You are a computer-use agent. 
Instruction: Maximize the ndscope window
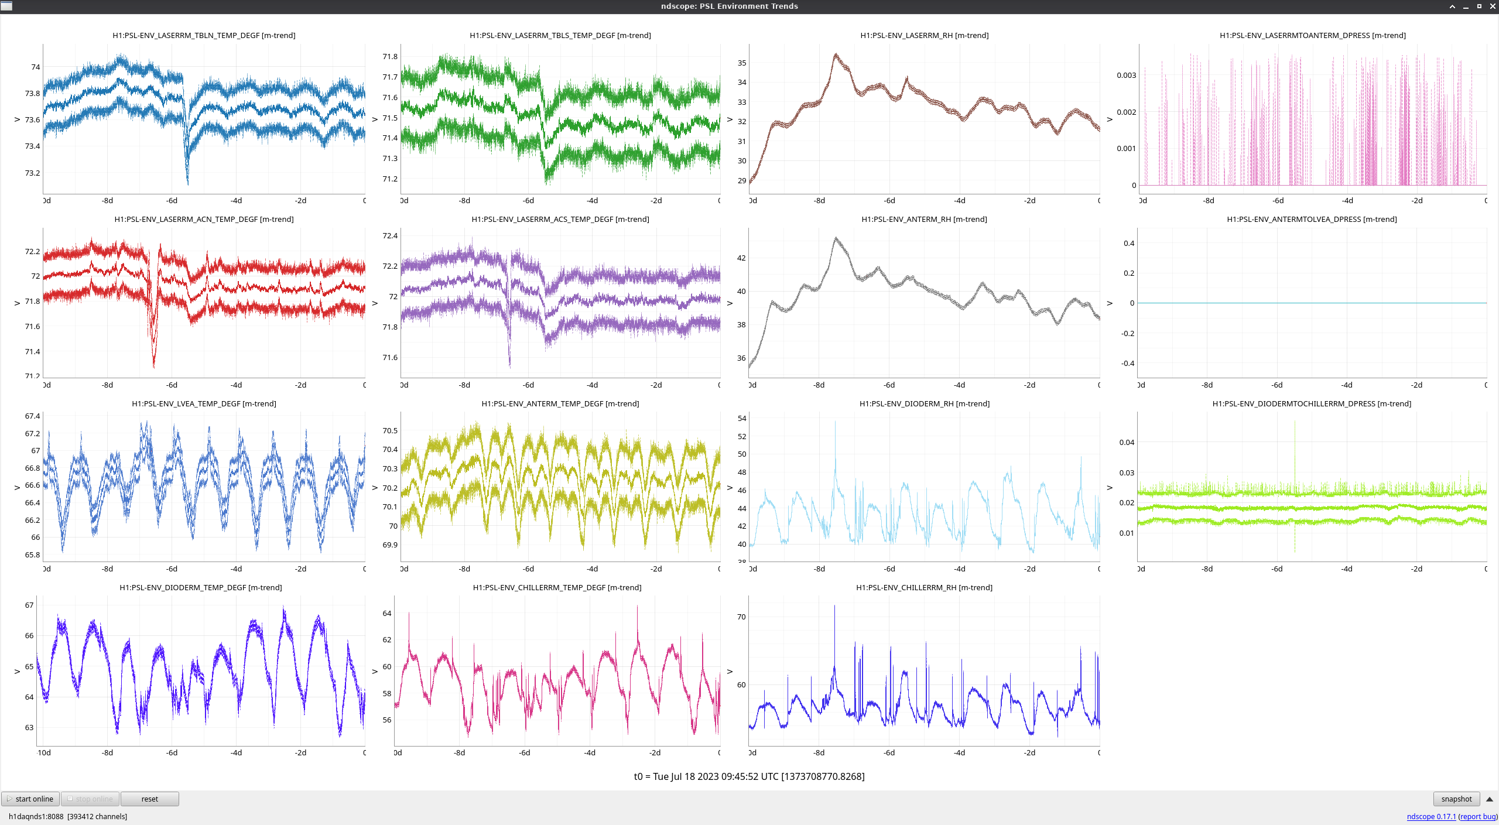pyautogui.click(x=1479, y=6)
